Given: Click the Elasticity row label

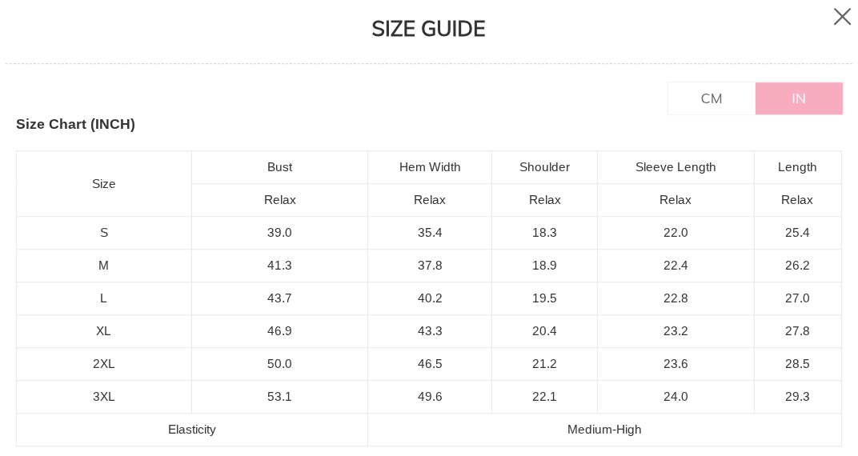Looking at the screenshot, I should coord(192,430).
